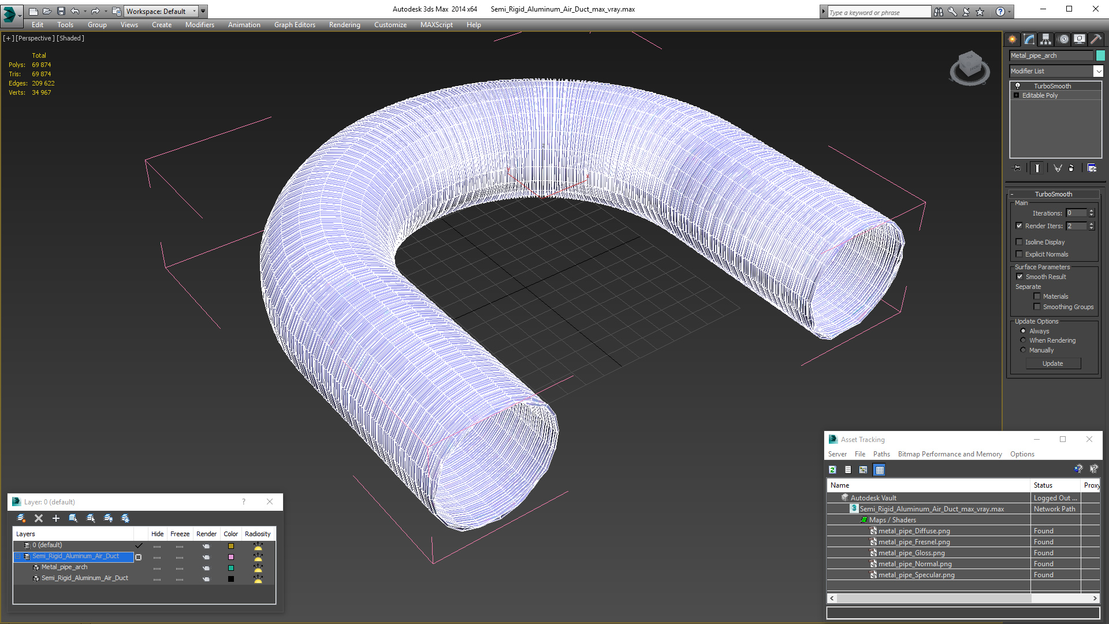Click Create New Layer icon in Layer dialog

[x=21, y=518]
